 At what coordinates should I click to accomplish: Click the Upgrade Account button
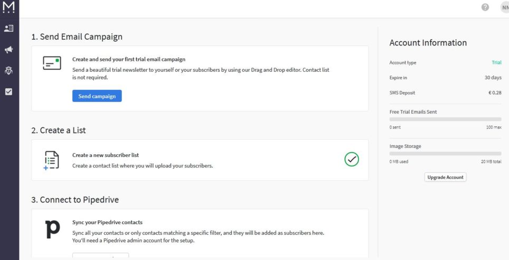(x=446, y=177)
